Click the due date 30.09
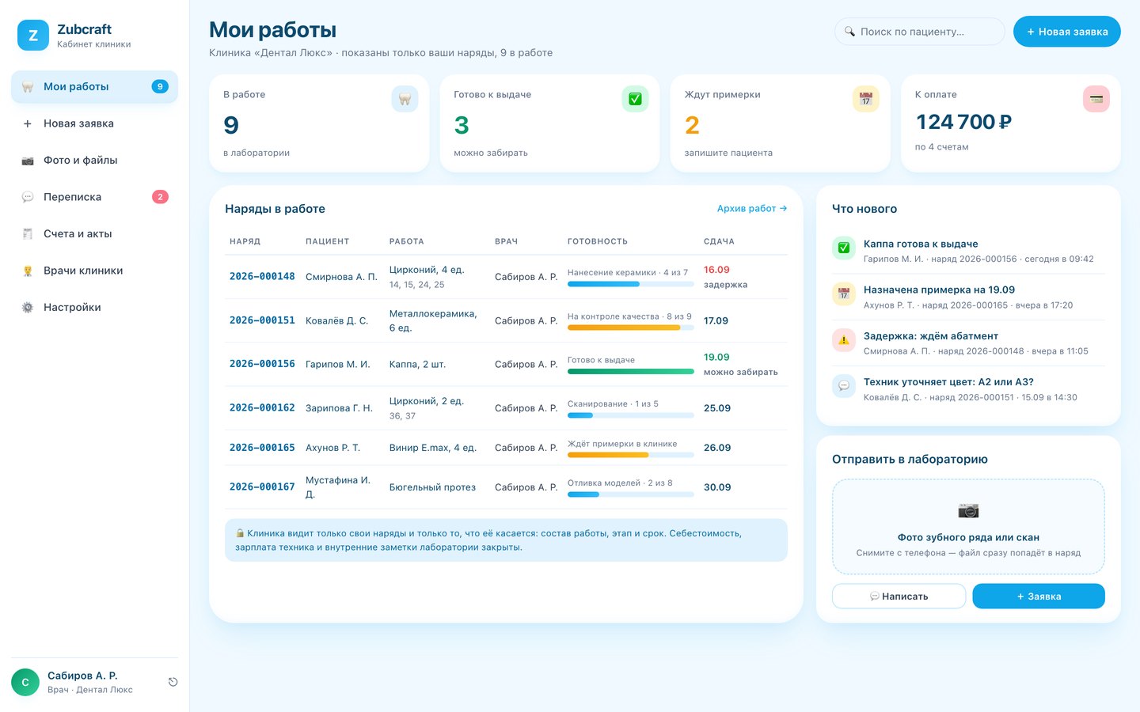1140x712 pixels. click(717, 487)
